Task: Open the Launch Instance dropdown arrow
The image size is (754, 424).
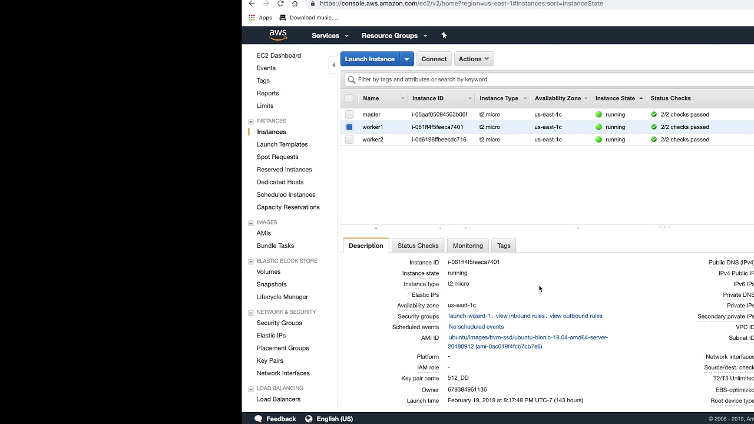Action: [406, 59]
